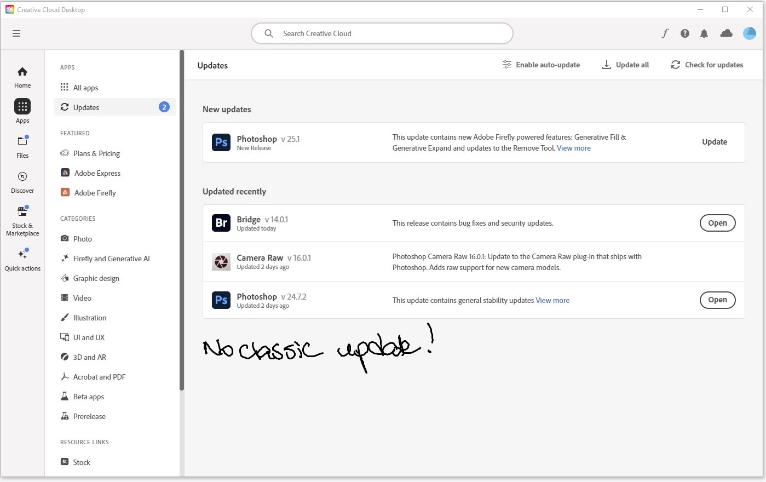Check cloud sync status icon
Image resolution: width=766 pixels, height=482 pixels.
[726, 33]
